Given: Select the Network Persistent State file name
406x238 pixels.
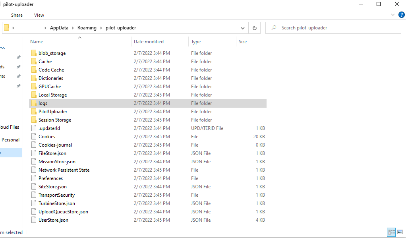Looking at the screenshot, I should [64, 170].
